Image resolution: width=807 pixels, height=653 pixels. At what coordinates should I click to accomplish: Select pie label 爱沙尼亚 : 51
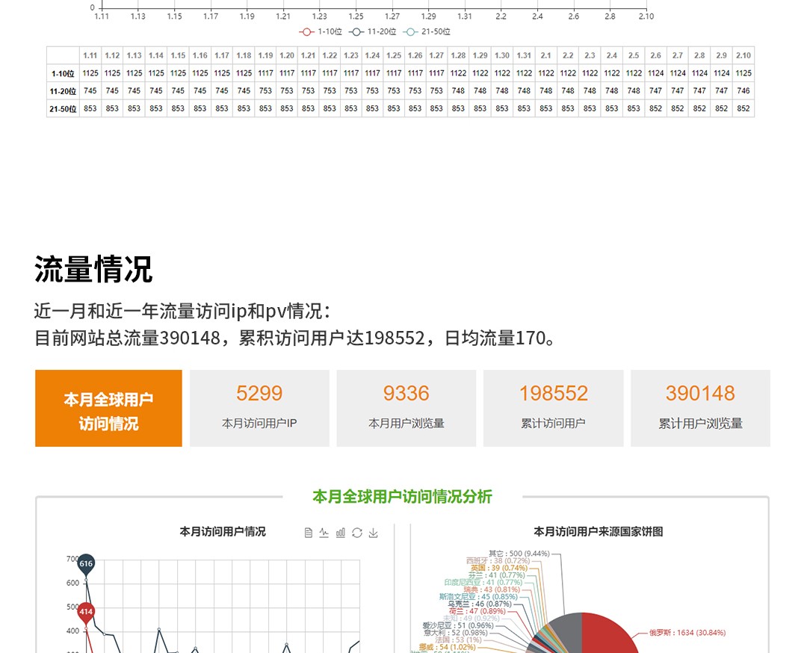coord(458,625)
